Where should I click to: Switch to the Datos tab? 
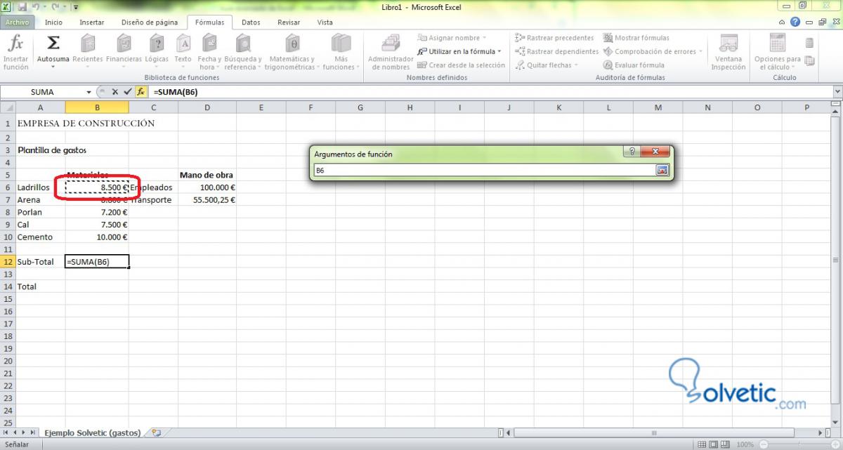click(251, 22)
